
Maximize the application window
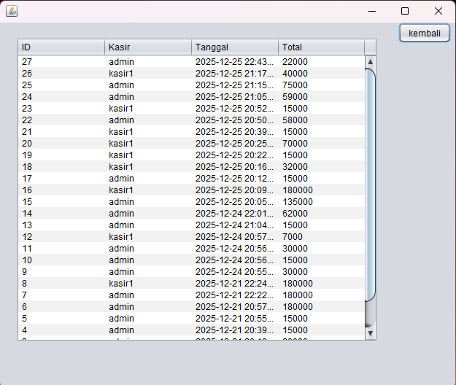405,11
